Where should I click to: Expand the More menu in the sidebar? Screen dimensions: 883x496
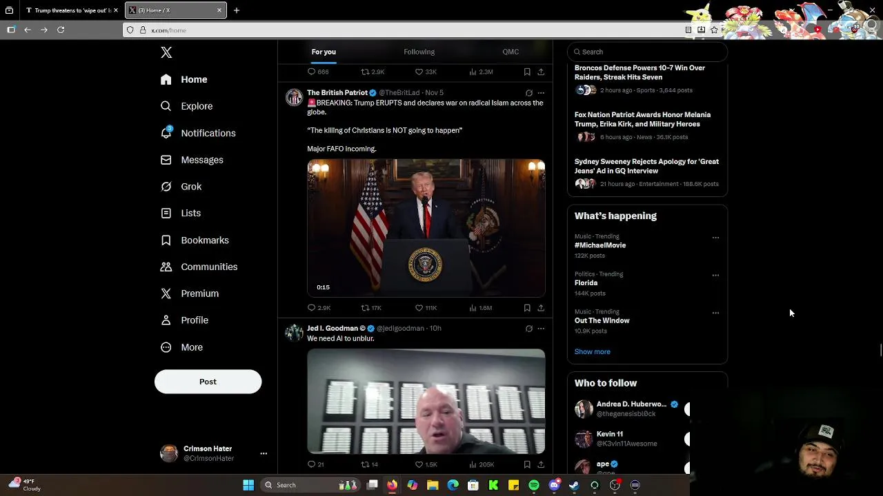click(181, 347)
